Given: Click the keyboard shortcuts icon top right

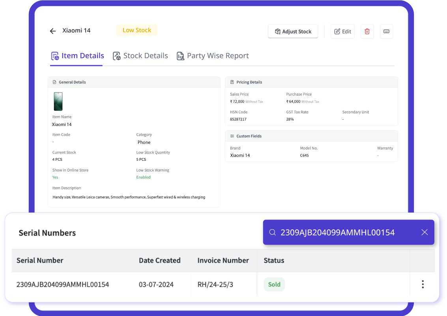Looking at the screenshot, I should click(386, 31).
